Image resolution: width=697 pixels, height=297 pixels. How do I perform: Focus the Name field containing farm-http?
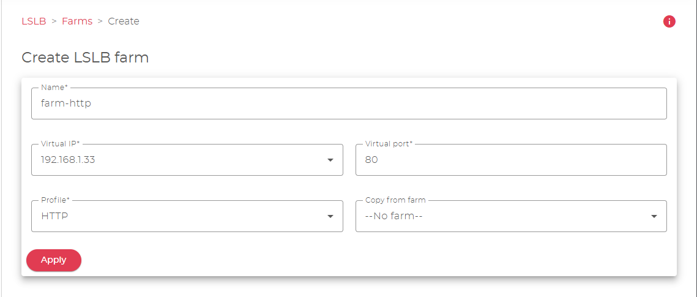pos(349,104)
